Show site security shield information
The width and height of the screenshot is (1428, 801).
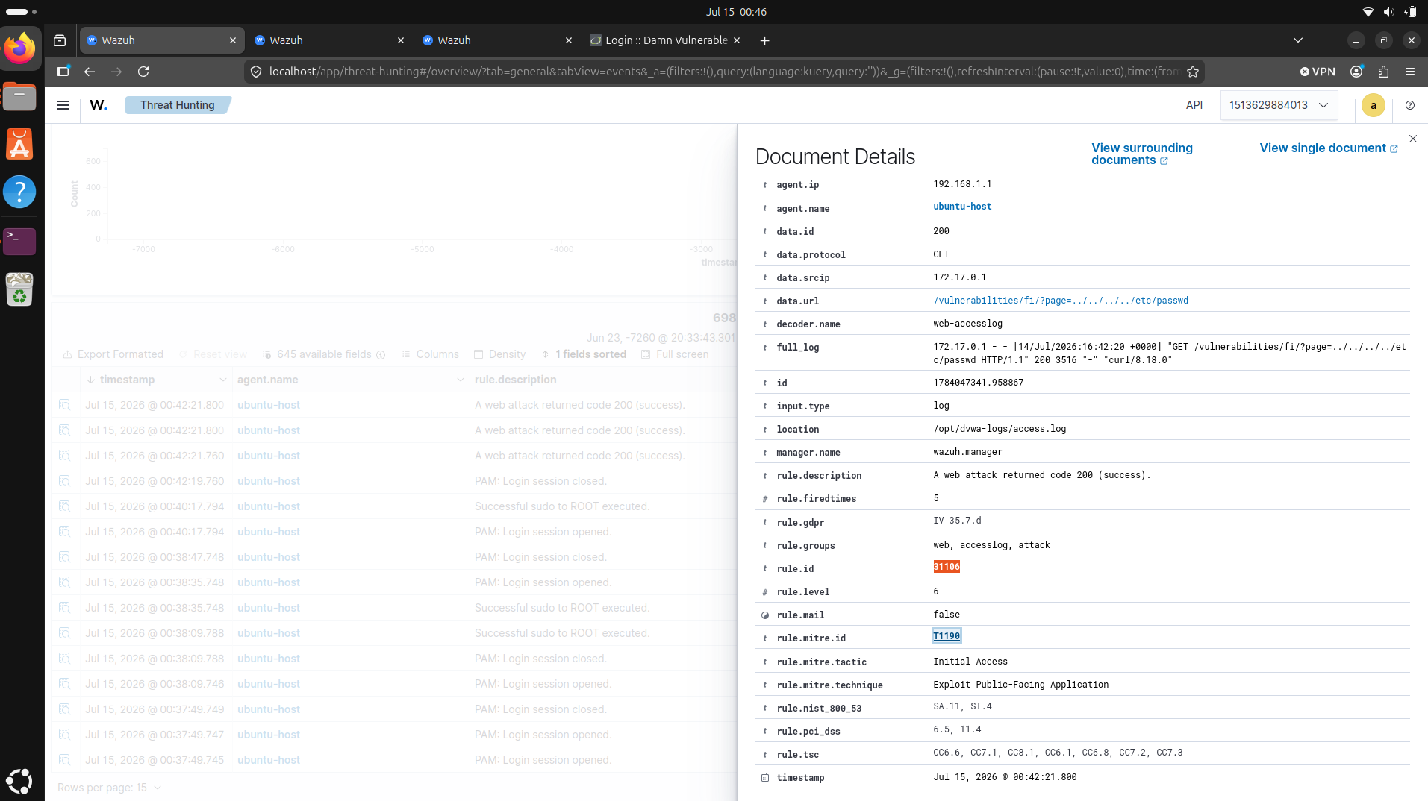click(256, 72)
